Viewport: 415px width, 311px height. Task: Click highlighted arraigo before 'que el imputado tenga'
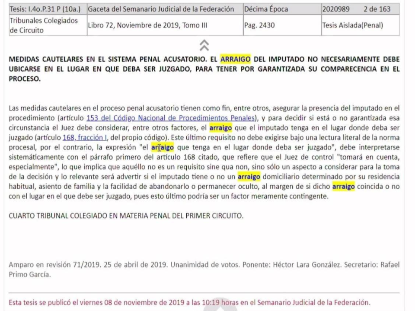tap(220, 128)
